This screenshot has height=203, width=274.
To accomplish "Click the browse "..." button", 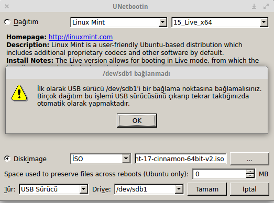I will tap(249, 159).
